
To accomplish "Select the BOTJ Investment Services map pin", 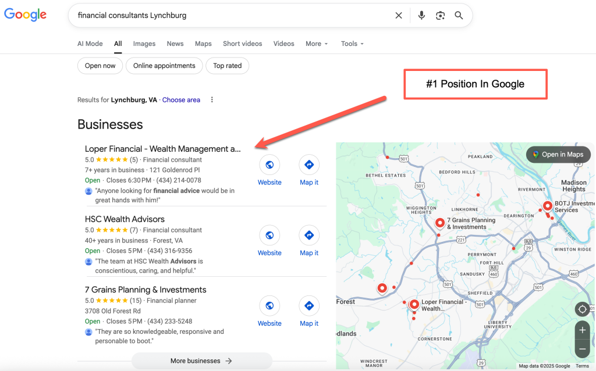I will tap(547, 206).
